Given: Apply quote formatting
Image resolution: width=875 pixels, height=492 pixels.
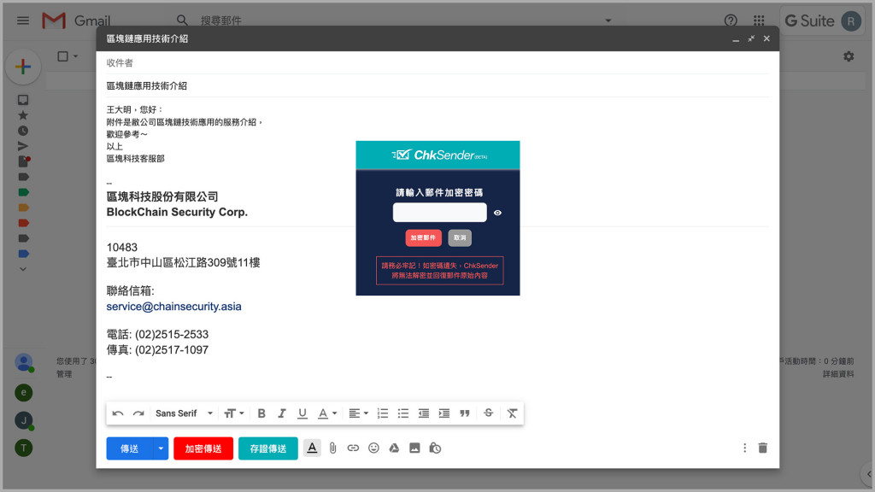Looking at the screenshot, I should coord(464,413).
